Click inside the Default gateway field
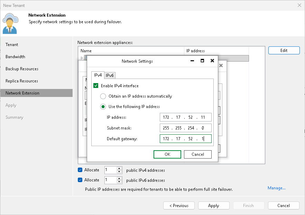This screenshot has height=215, width=305. pyautogui.click(x=186, y=138)
